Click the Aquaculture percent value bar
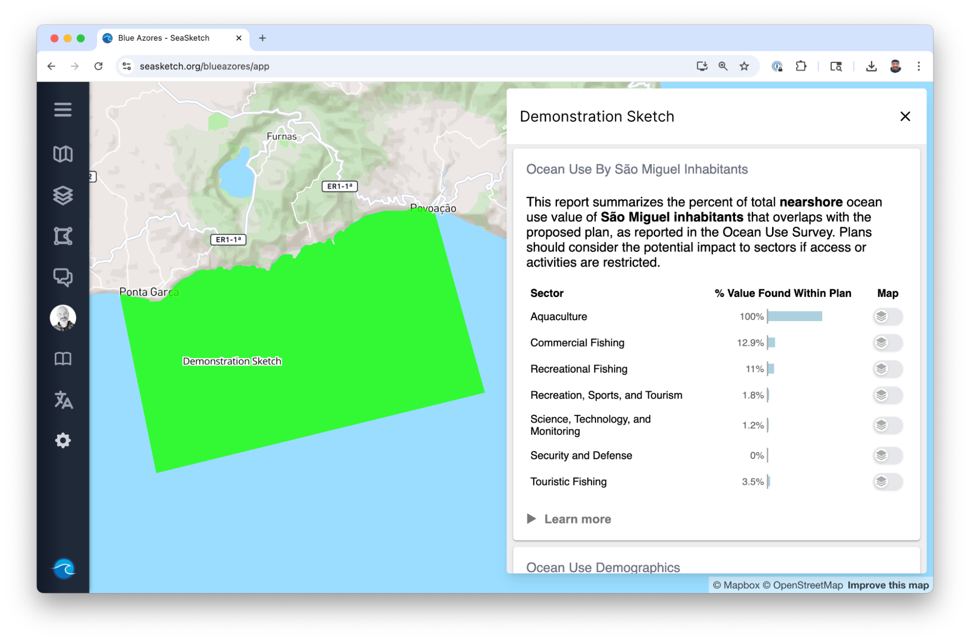This screenshot has height=642, width=970. click(795, 316)
